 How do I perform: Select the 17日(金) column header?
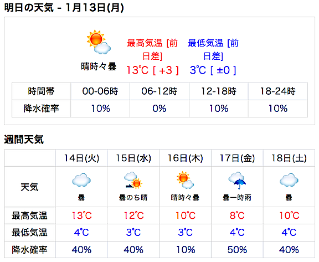[x=237, y=158]
